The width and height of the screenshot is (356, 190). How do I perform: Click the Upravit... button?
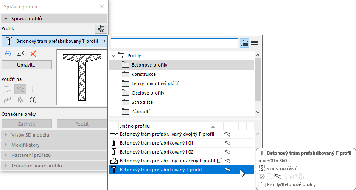tap(27, 65)
